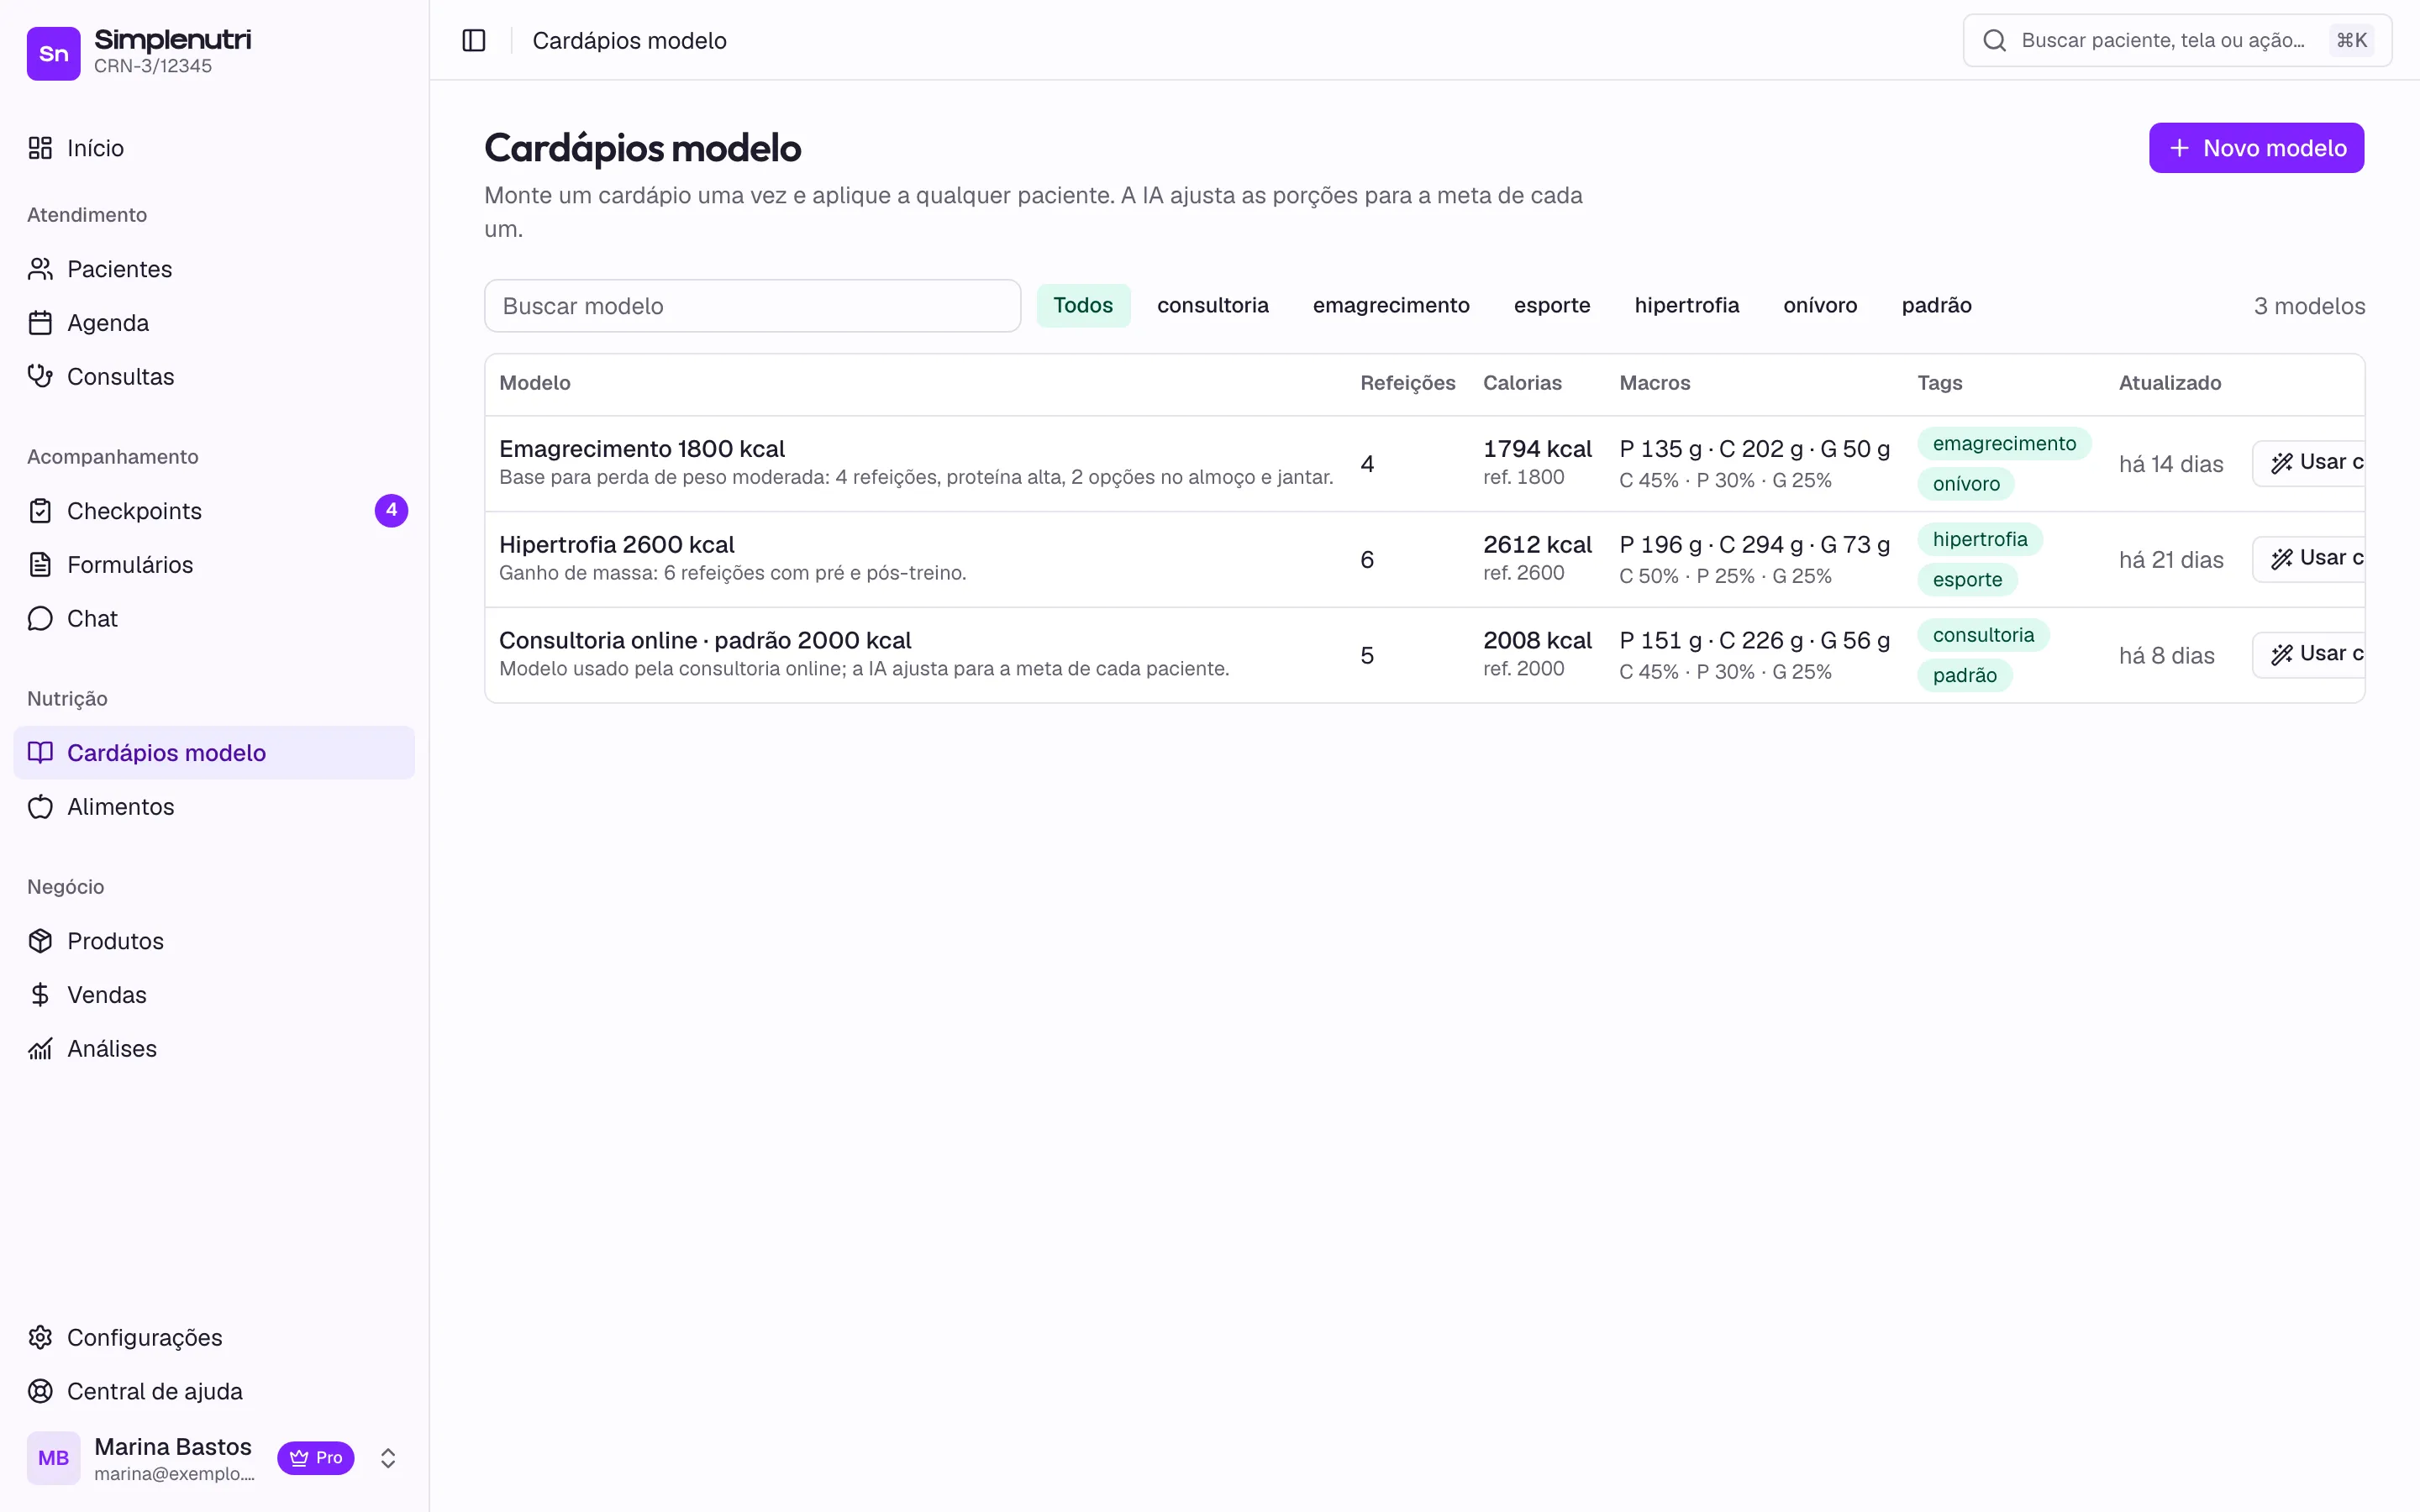Open the Simplenutri Sn logo
This screenshot has width=2420, height=1512.
pyautogui.click(x=53, y=53)
